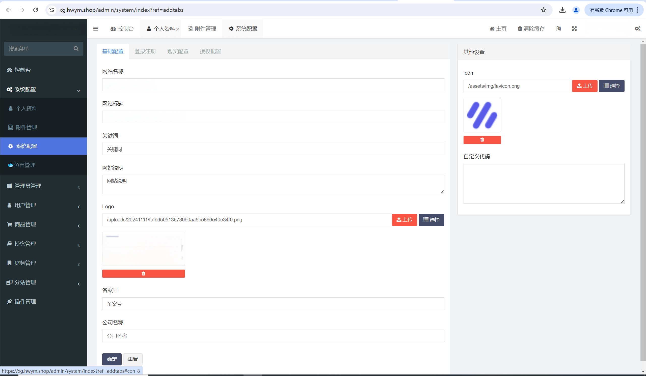646x376 pixels.
Task: Delete the Logo image with trash button
Action: [x=143, y=274]
